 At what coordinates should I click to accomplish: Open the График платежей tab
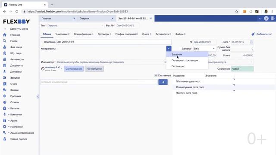click(126, 34)
